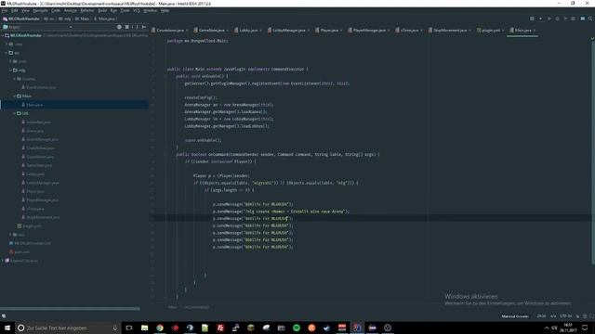Viewport: 595px width, 334px height.
Task: Open the Build menu
Action: coord(102,10)
